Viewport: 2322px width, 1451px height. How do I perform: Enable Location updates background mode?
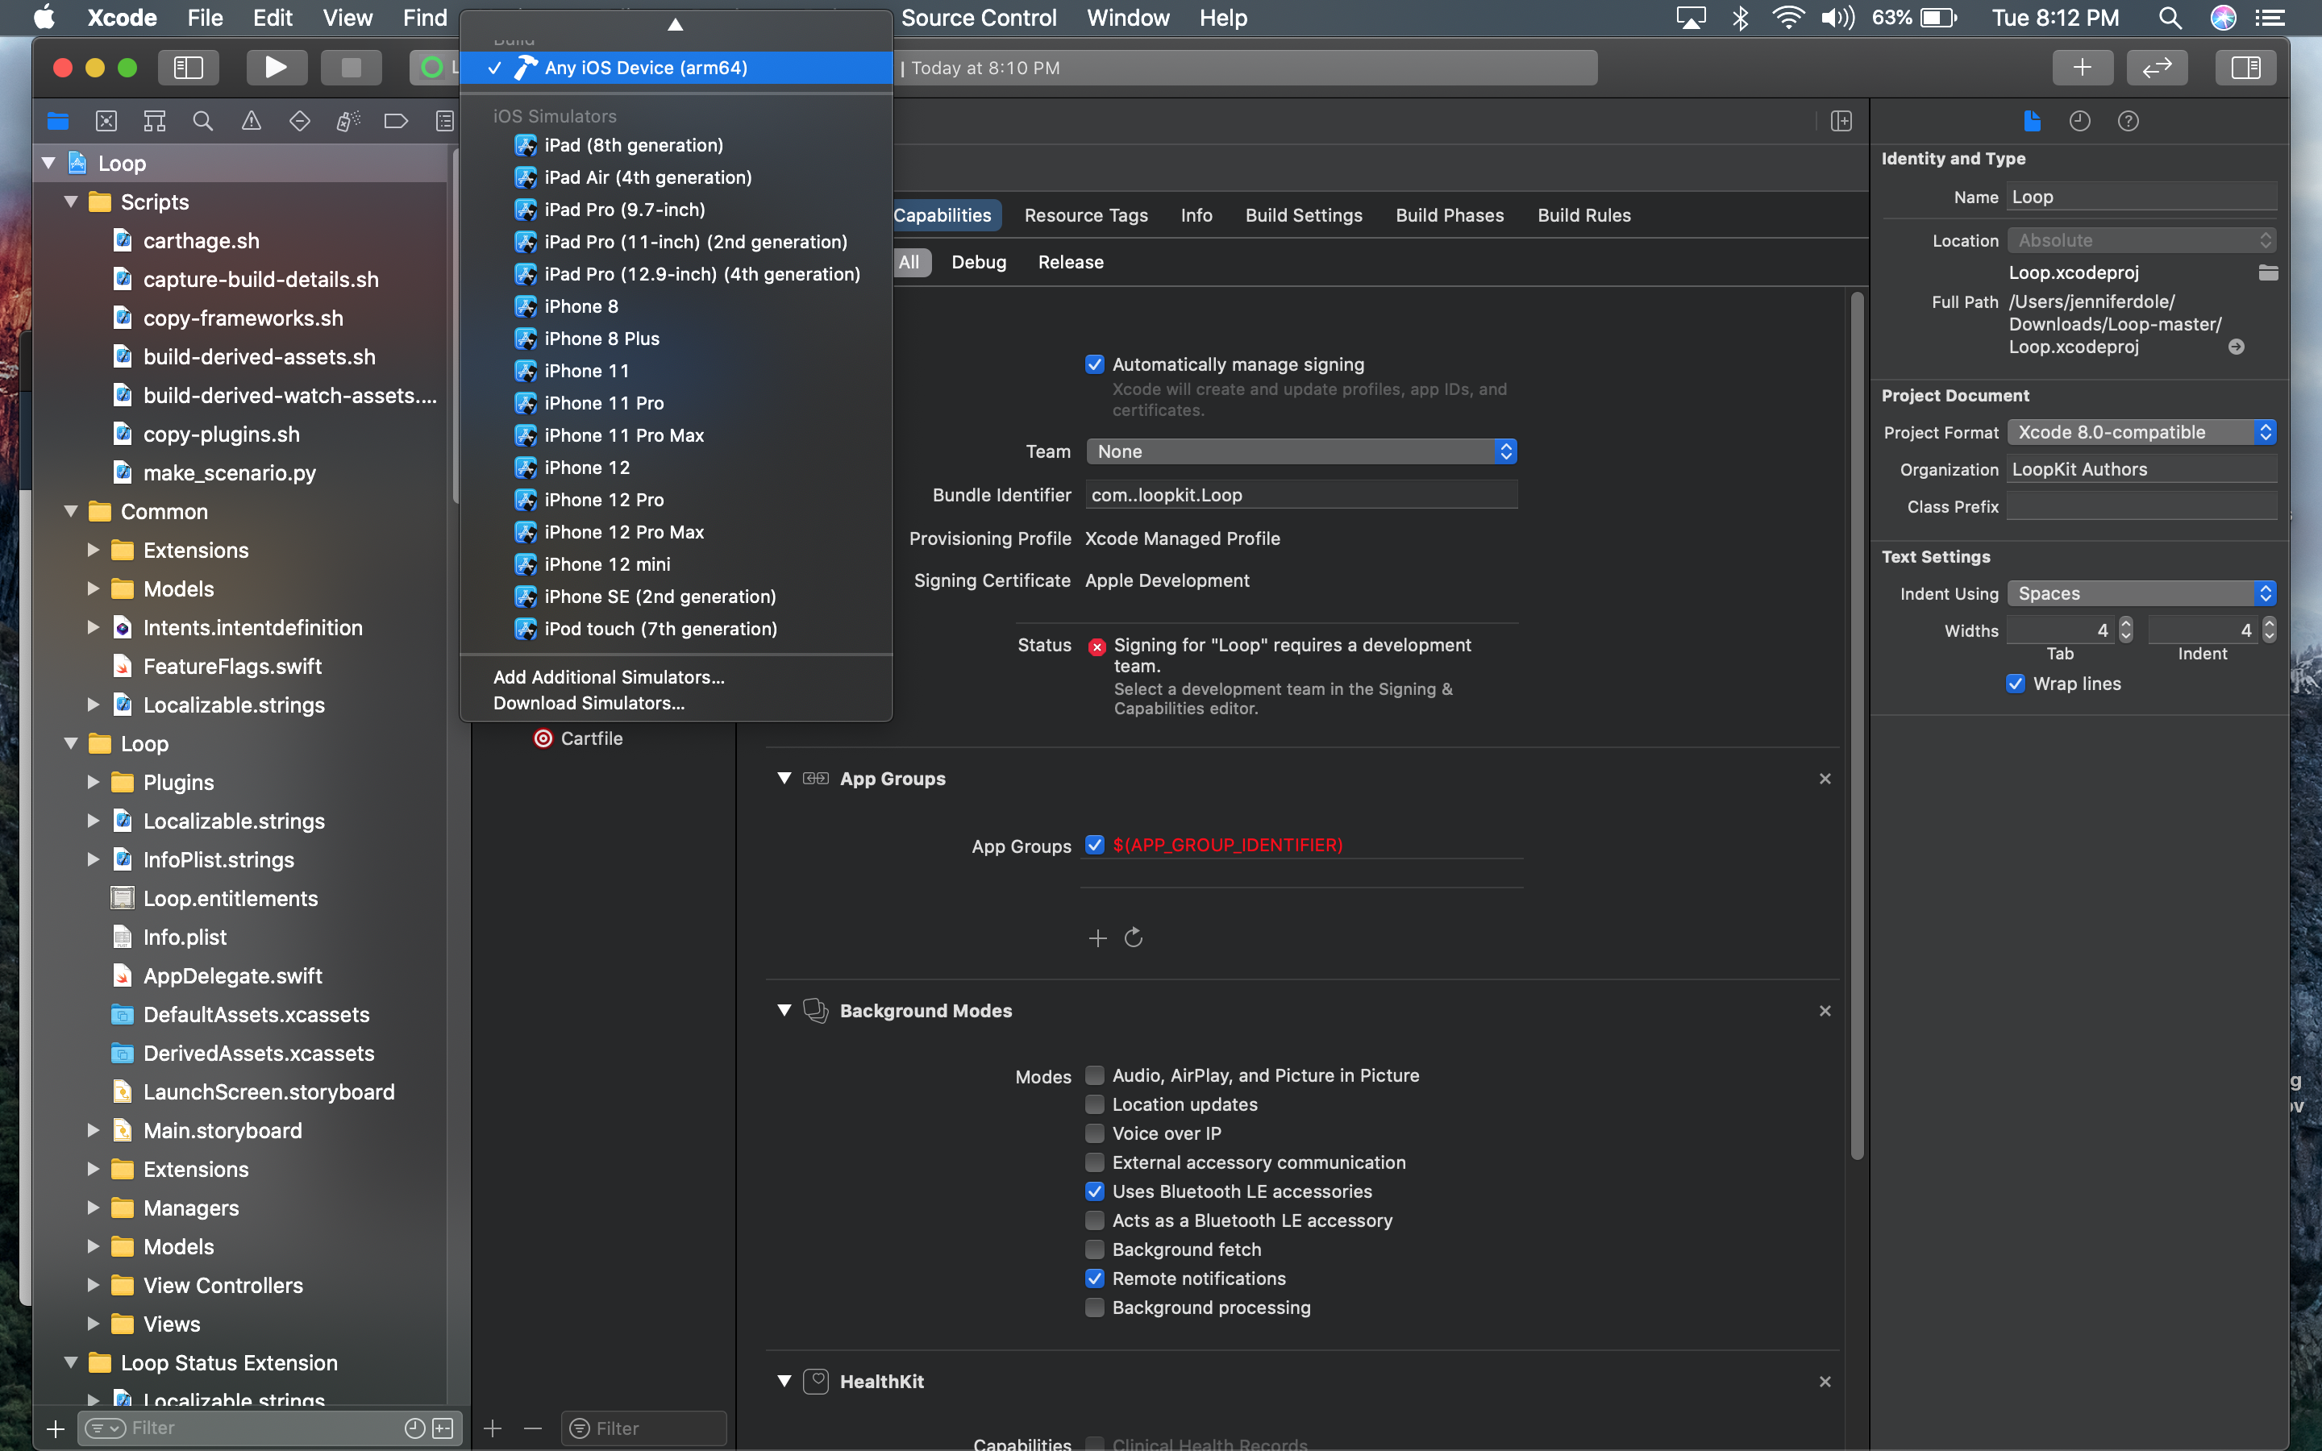click(1095, 1104)
